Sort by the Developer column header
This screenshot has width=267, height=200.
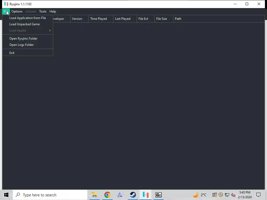pyautogui.click(x=62, y=19)
